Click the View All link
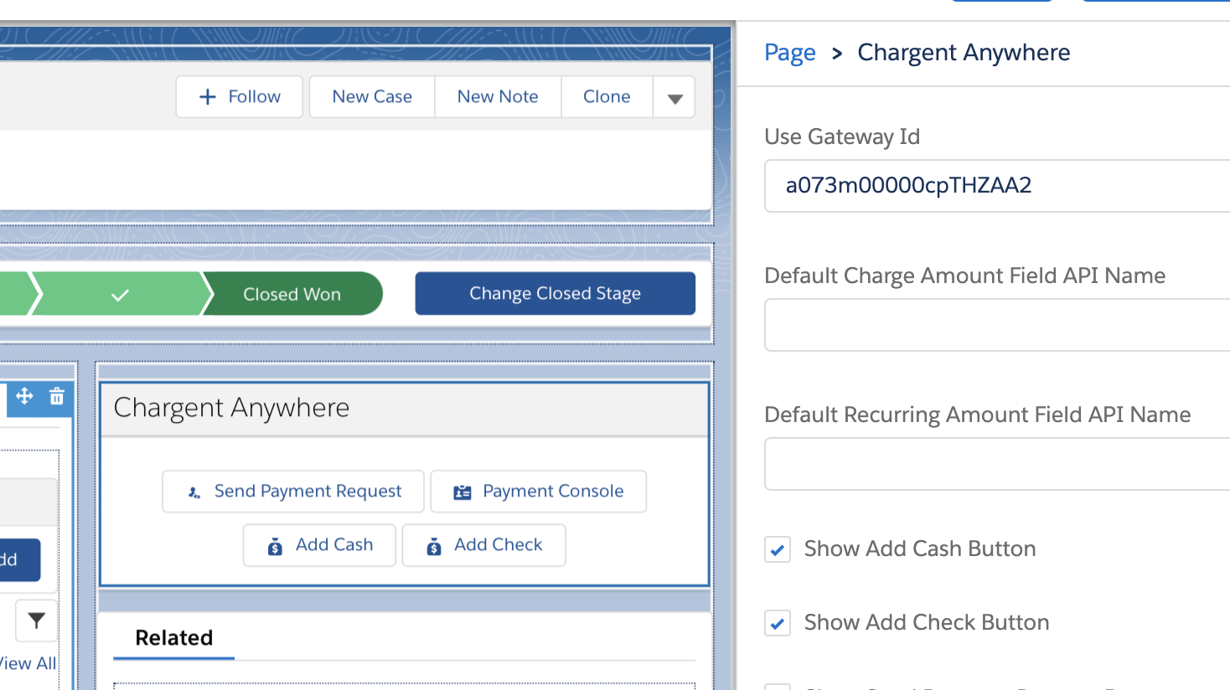Screen dimensions: 1230x690 point(28,663)
